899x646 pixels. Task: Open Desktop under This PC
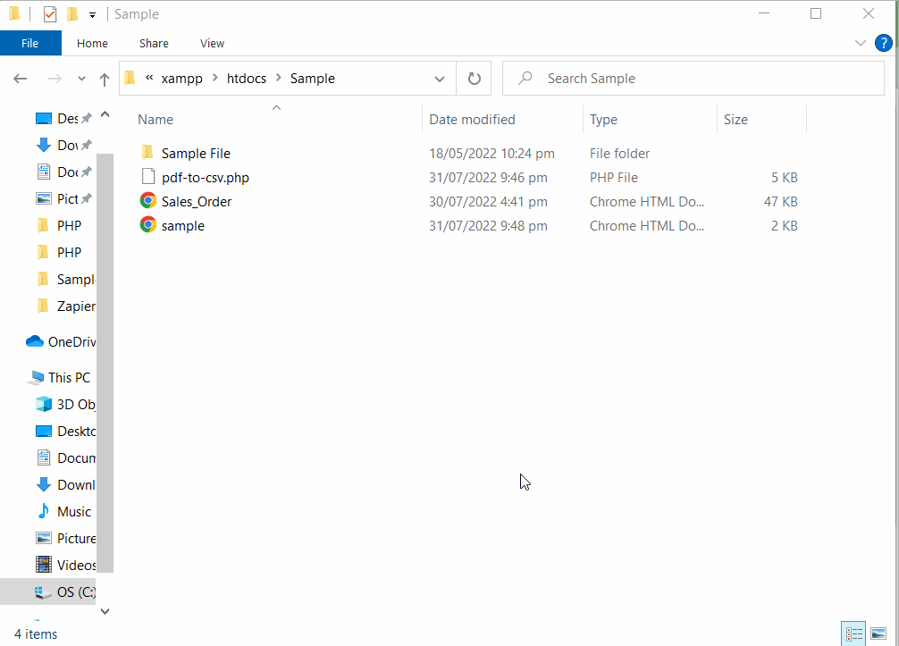(65, 432)
